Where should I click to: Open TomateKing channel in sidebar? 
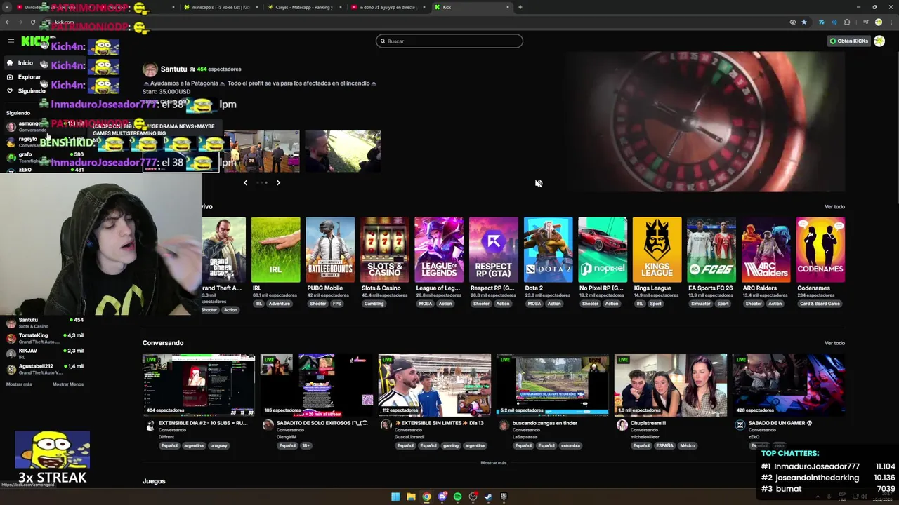pyautogui.click(x=45, y=338)
